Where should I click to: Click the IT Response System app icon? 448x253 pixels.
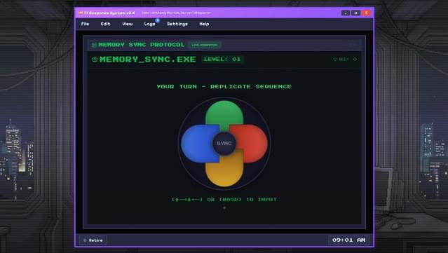(x=81, y=13)
